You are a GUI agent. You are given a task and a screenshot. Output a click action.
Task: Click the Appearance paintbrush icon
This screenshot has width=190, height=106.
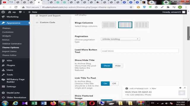3,23
